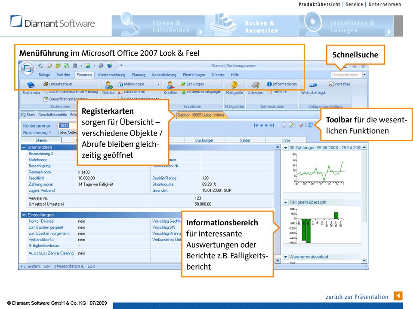Open the Service link
The image size is (413, 309).
click(354, 4)
